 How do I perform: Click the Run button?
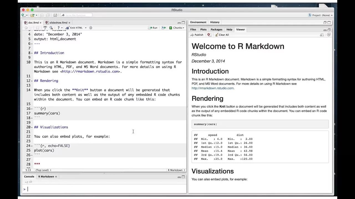(153, 28)
